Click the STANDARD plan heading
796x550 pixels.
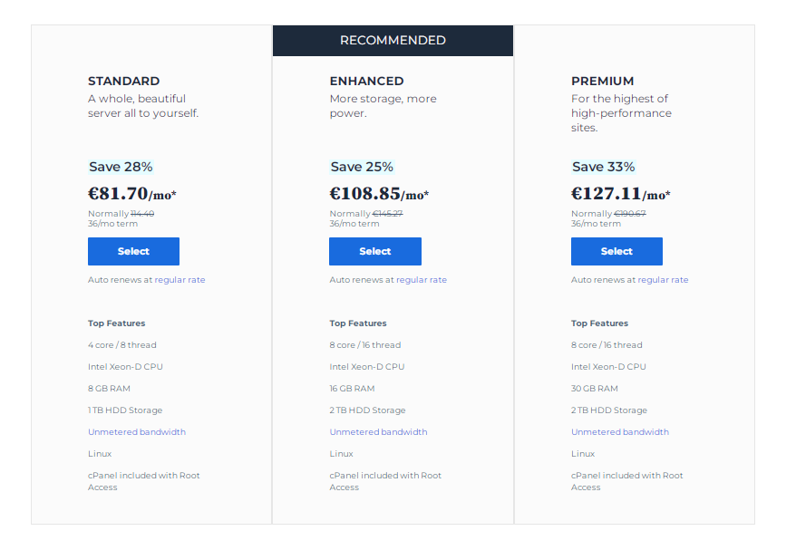[x=124, y=82]
